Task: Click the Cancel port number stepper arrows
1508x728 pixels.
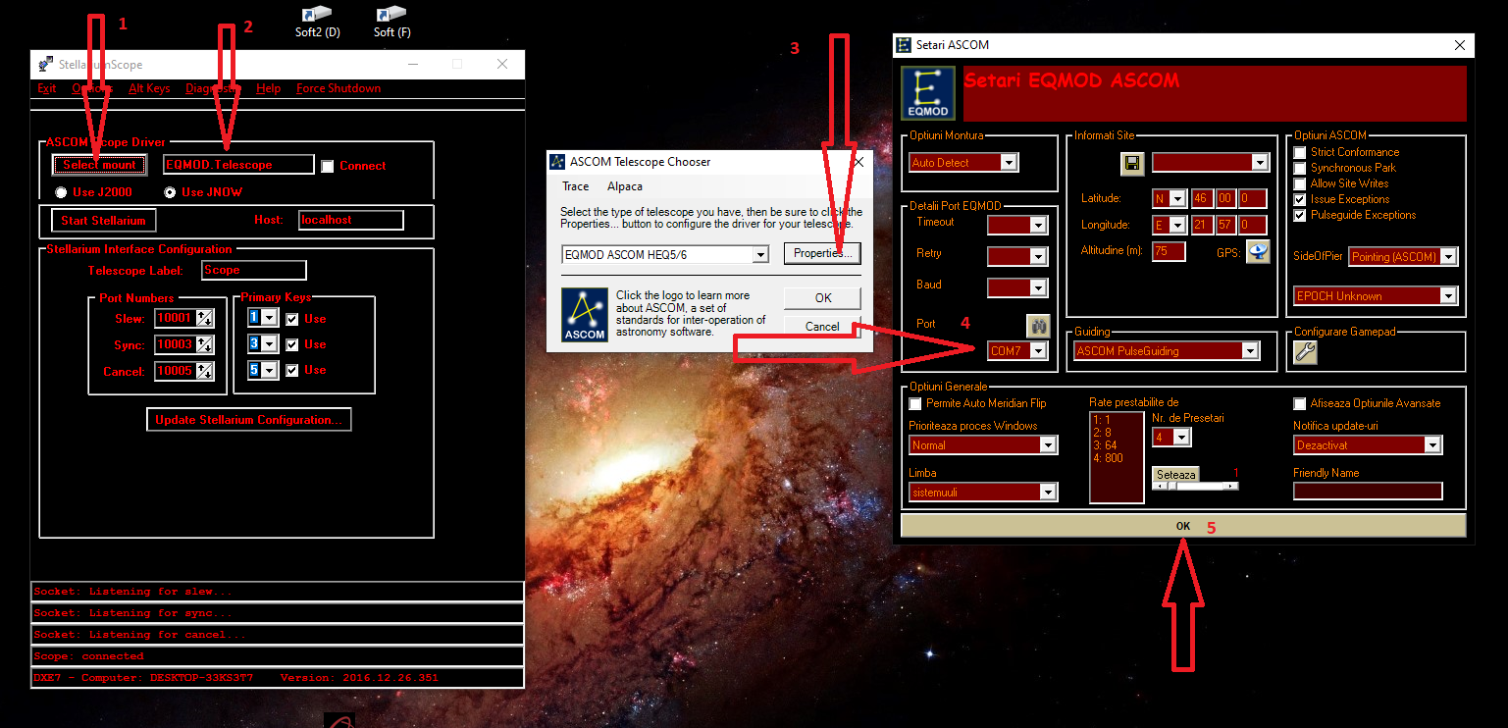Action: [205, 371]
